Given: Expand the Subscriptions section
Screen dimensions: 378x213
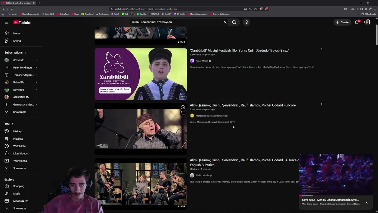Looking at the screenshot, I should [x=15, y=53].
